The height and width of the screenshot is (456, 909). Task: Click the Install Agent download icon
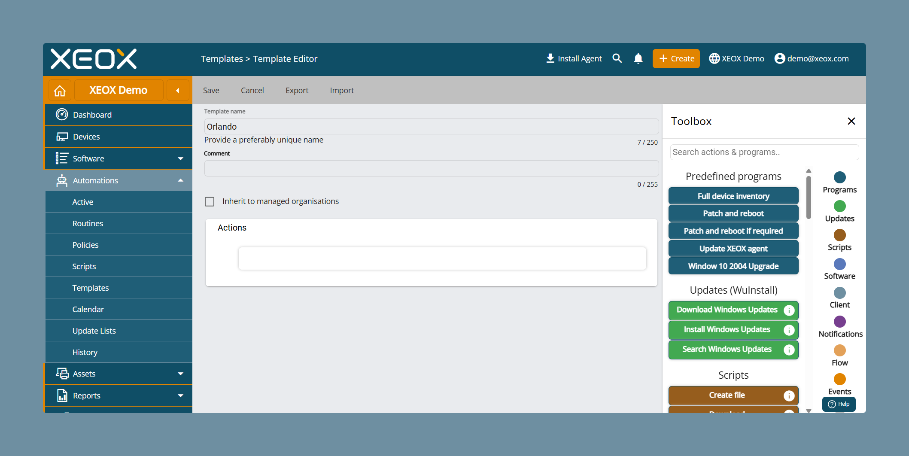(x=550, y=58)
